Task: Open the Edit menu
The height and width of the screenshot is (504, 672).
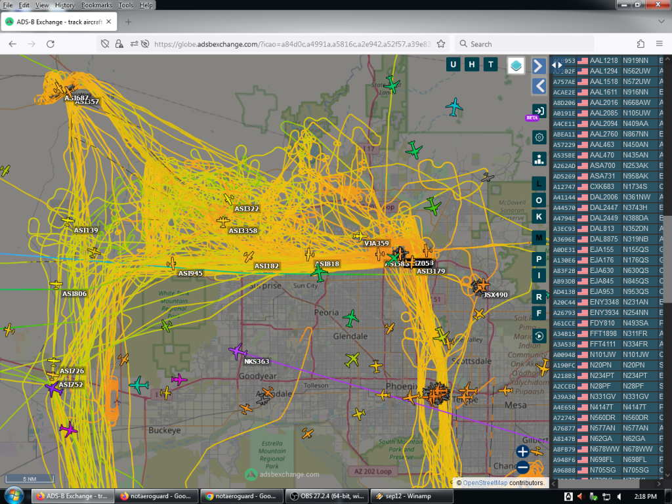Action: click(24, 5)
